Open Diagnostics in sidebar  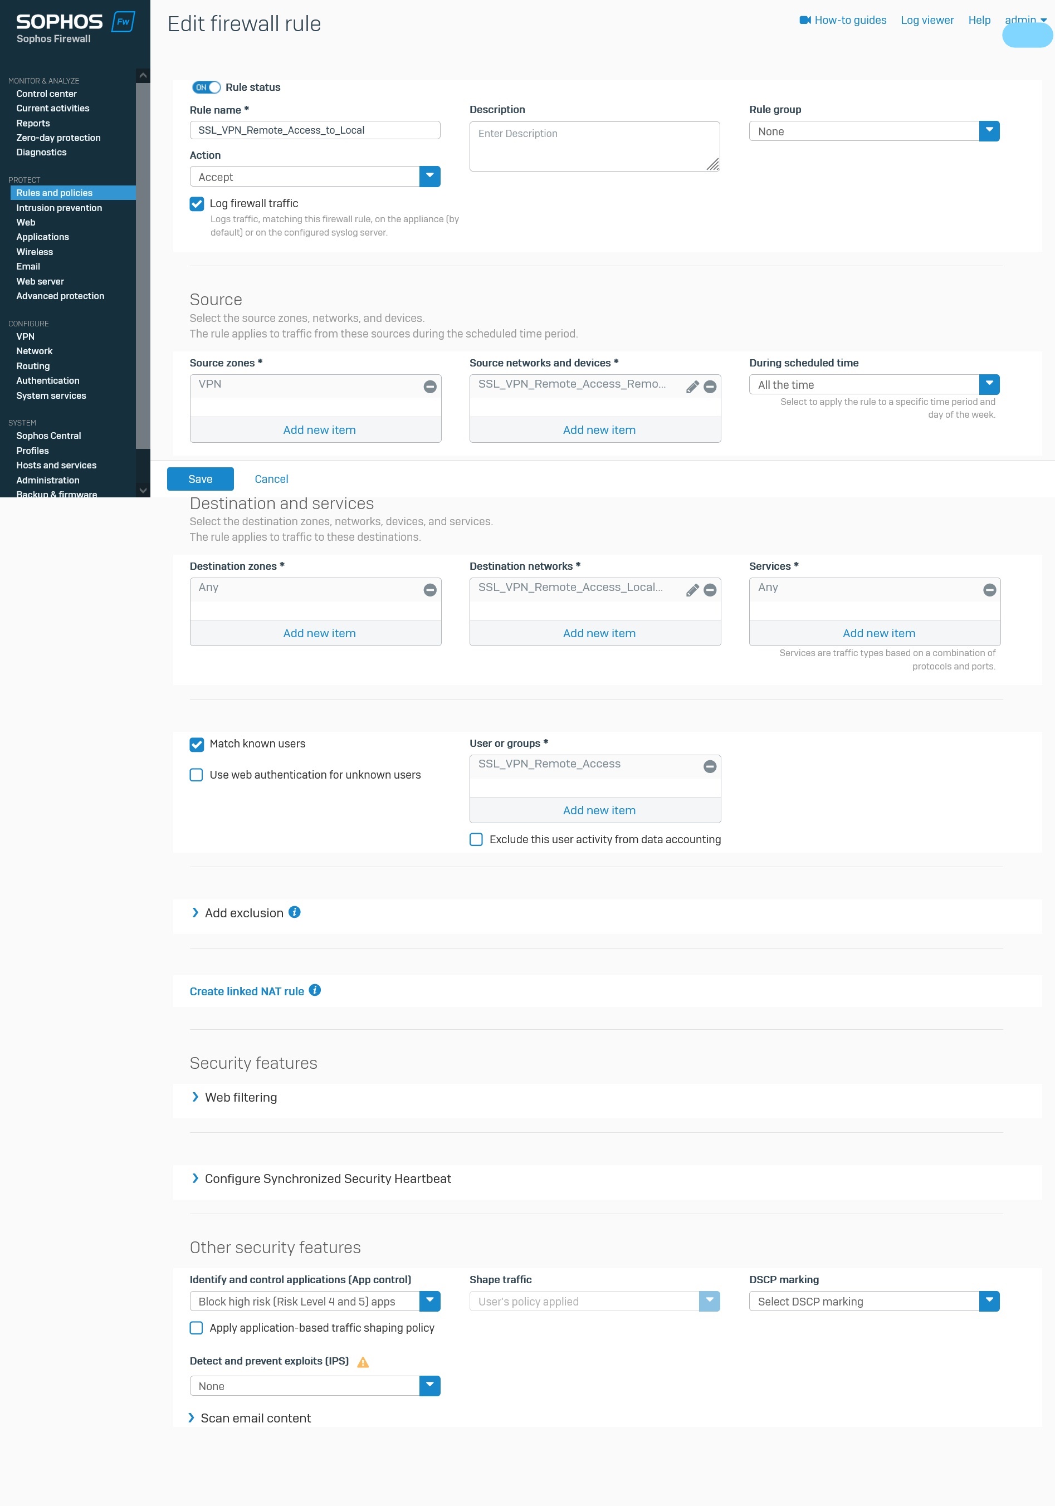(41, 152)
